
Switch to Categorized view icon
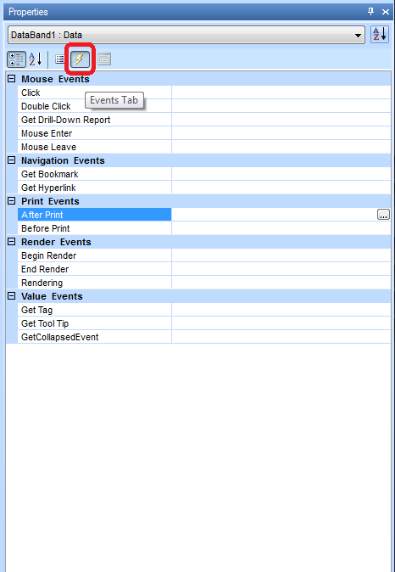pyautogui.click(x=16, y=59)
